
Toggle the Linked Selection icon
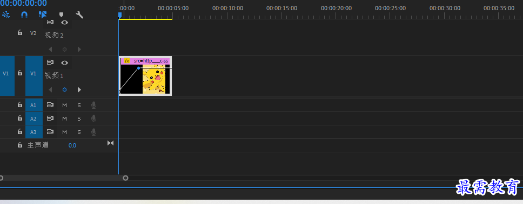click(42, 15)
